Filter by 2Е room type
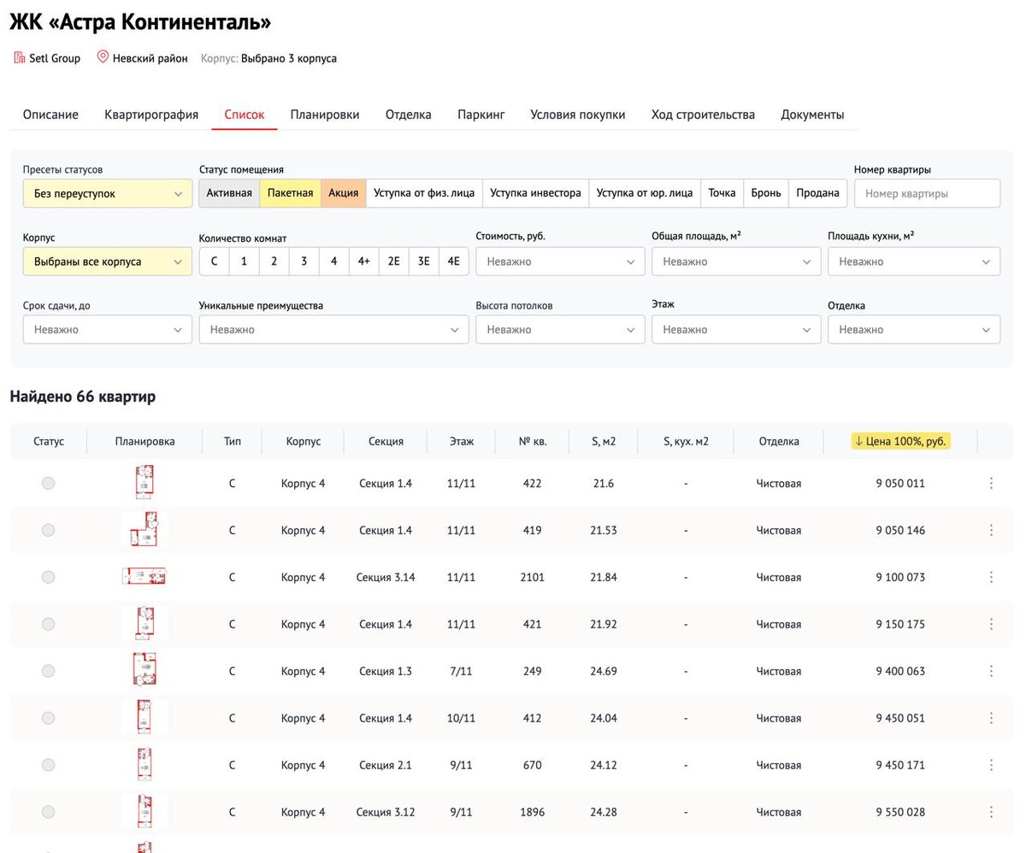This screenshot has height=853, width=1026. pos(393,262)
